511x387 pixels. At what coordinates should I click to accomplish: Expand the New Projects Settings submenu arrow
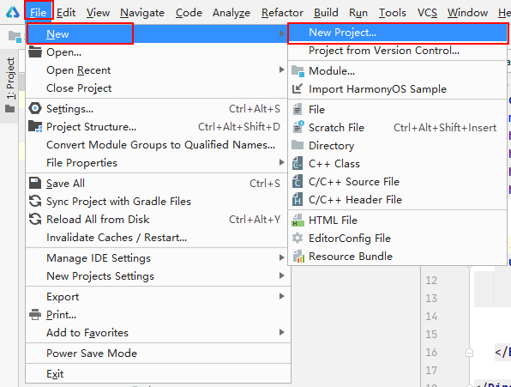pos(281,275)
